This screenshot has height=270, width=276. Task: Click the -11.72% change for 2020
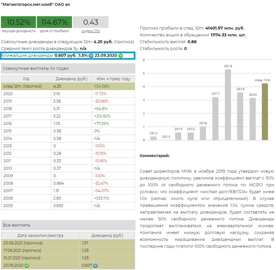(x=100, y=94)
